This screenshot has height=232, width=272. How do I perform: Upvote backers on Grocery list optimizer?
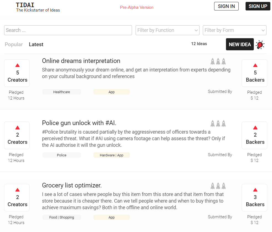pos(255,190)
